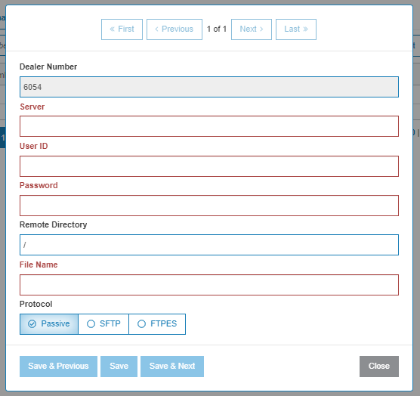This screenshot has height=396, width=420.
Task: Click the checkmark icon on Passive
Action: click(x=32, y=324)
